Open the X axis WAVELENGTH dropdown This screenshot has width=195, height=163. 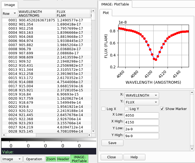[x=142, y=95]
